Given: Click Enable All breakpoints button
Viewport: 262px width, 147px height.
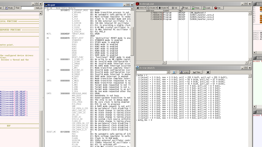Looking at the screenshot, I should [x=164, y=8].
